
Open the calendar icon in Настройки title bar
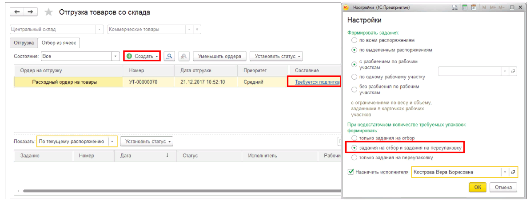coord(474,8)
